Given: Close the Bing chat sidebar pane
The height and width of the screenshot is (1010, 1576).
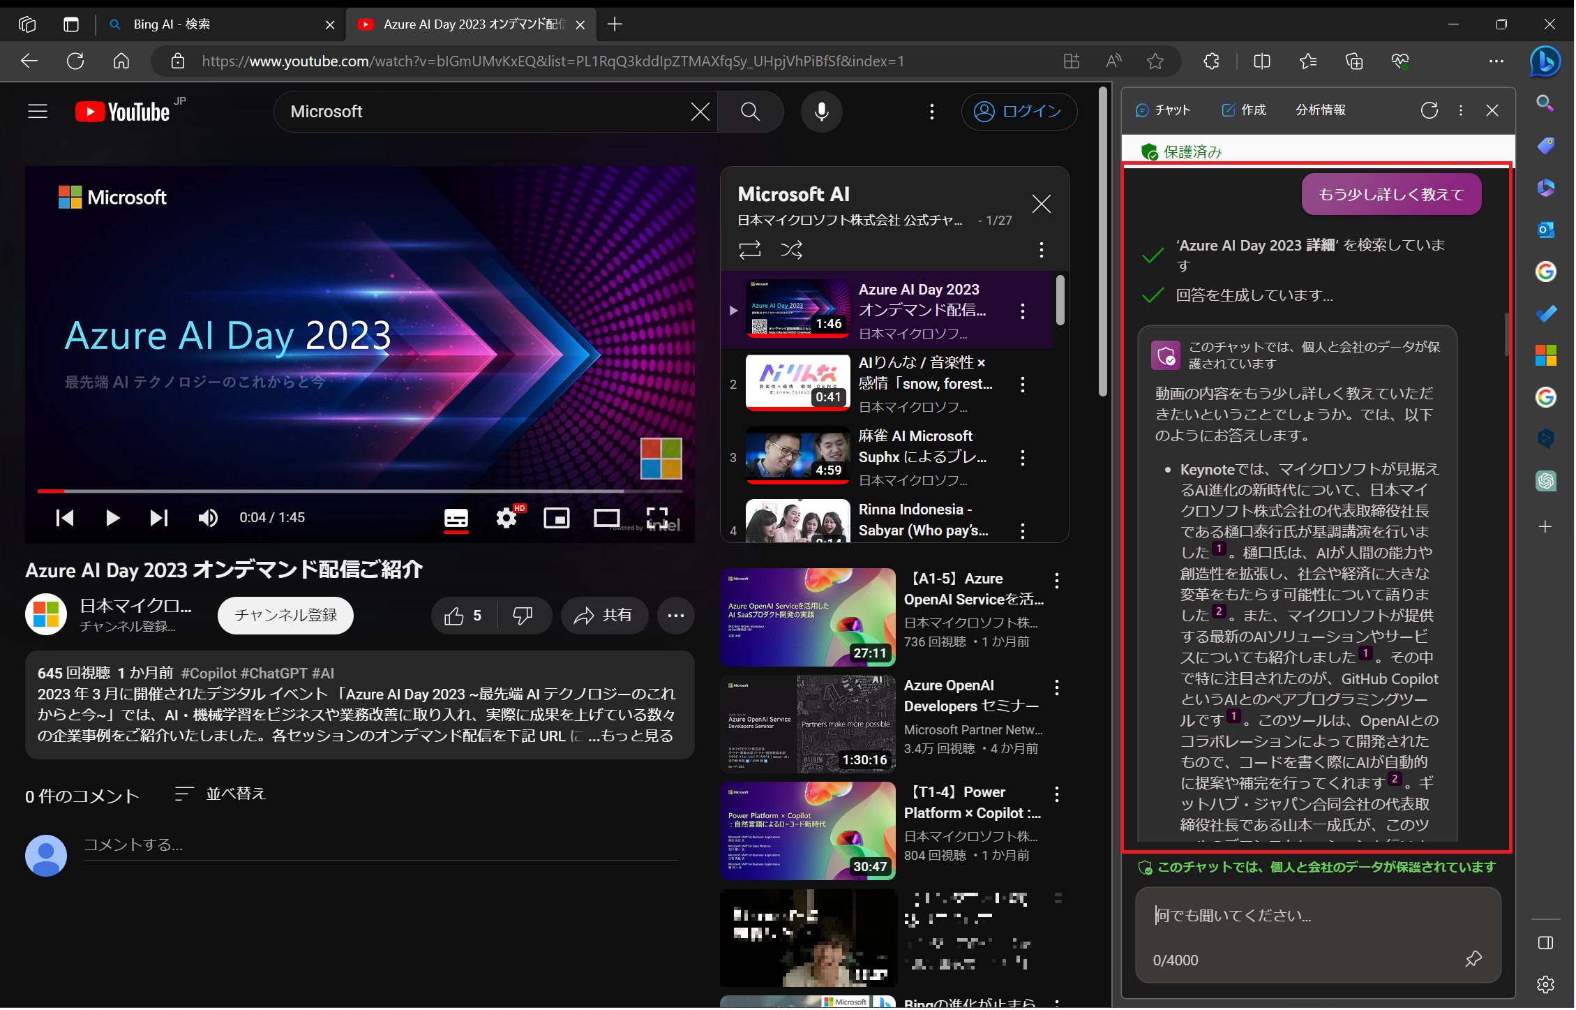Looking at the screenshot, I should 1492,110.
